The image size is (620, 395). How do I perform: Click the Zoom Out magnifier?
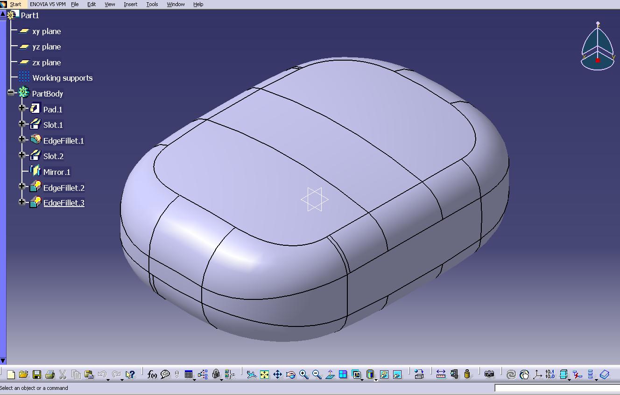(317, 374)
